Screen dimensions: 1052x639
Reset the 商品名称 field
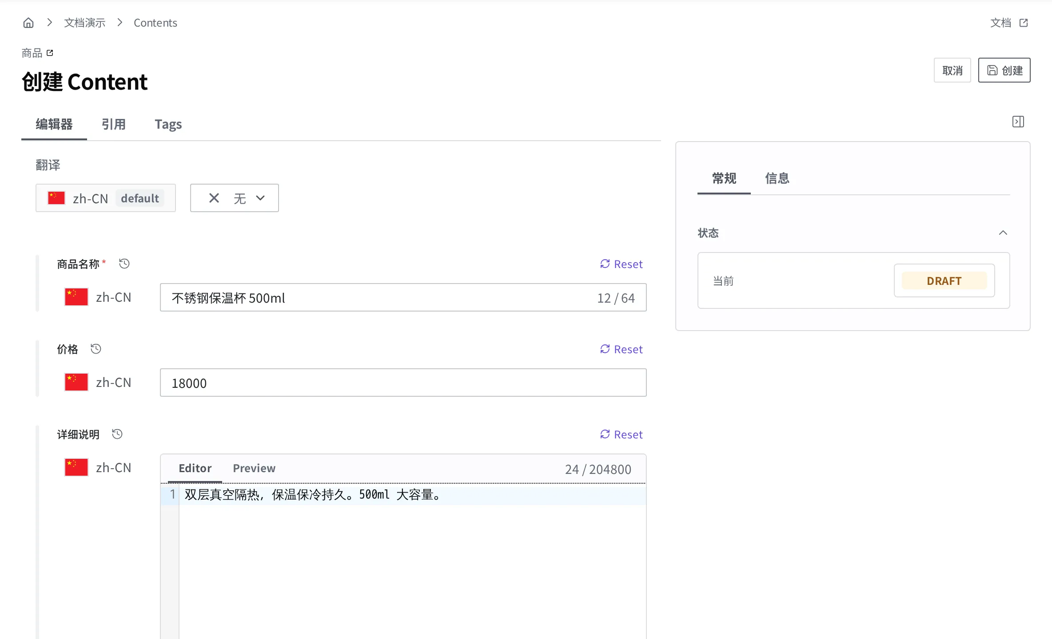[621, 264]
